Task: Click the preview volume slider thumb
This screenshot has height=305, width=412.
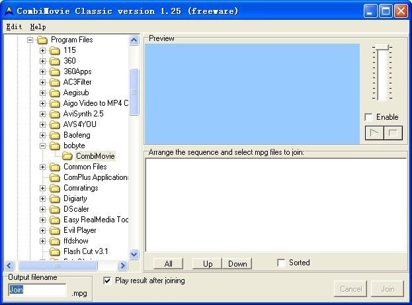Action: click(x=382, y=47)
